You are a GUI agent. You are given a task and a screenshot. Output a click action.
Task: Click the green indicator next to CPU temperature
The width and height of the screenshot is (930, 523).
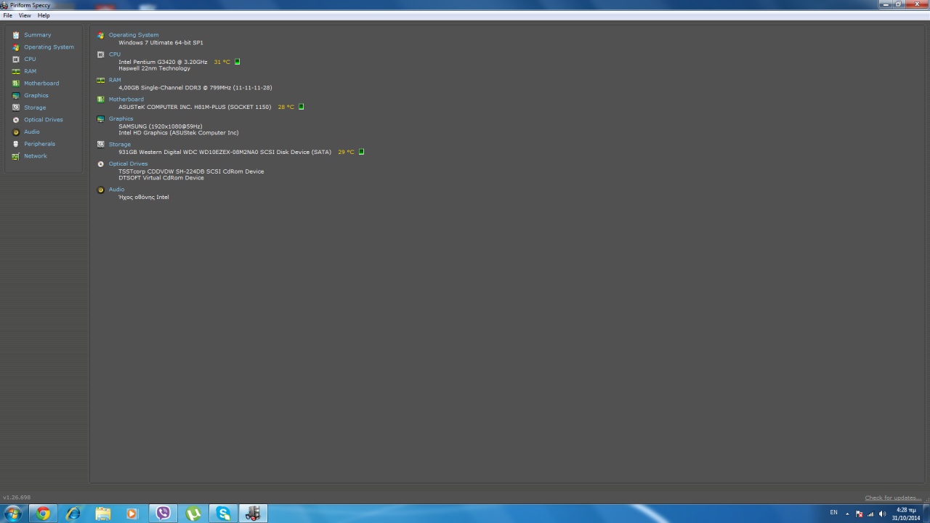point(238,62)
